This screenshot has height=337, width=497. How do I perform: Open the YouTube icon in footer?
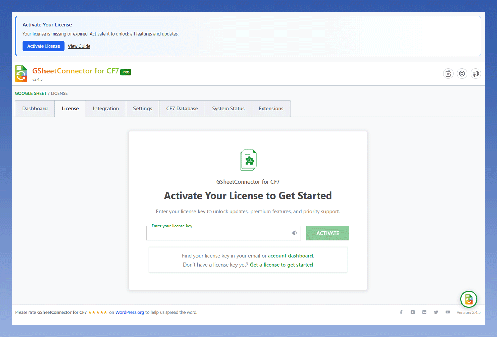[448, 312]
